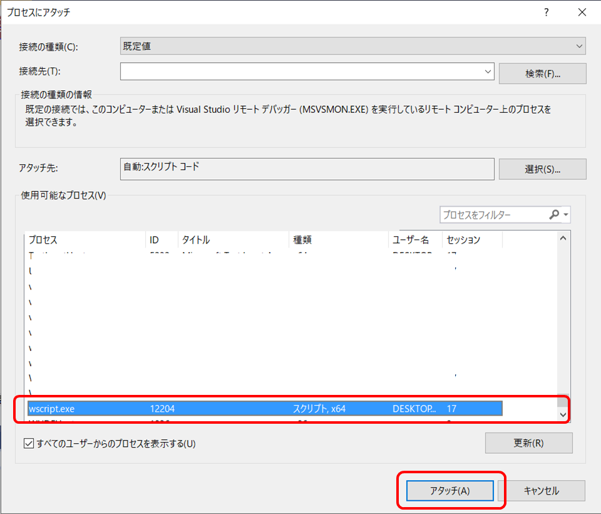Click the 更新(R) refresh button
Image resolution: width=601 pixels, height=514 pixels.
click(x=528, y=443)
